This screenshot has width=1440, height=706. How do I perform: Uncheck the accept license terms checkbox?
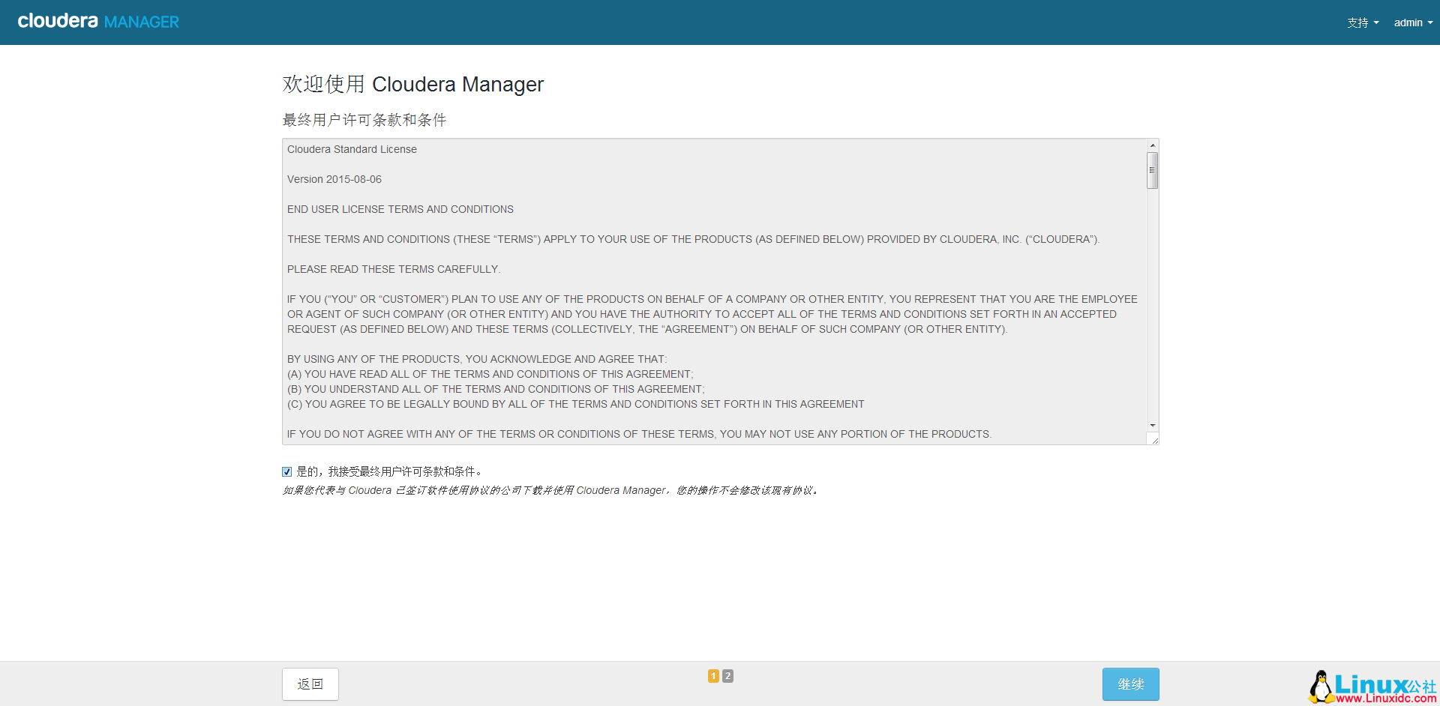click(286, 471)
